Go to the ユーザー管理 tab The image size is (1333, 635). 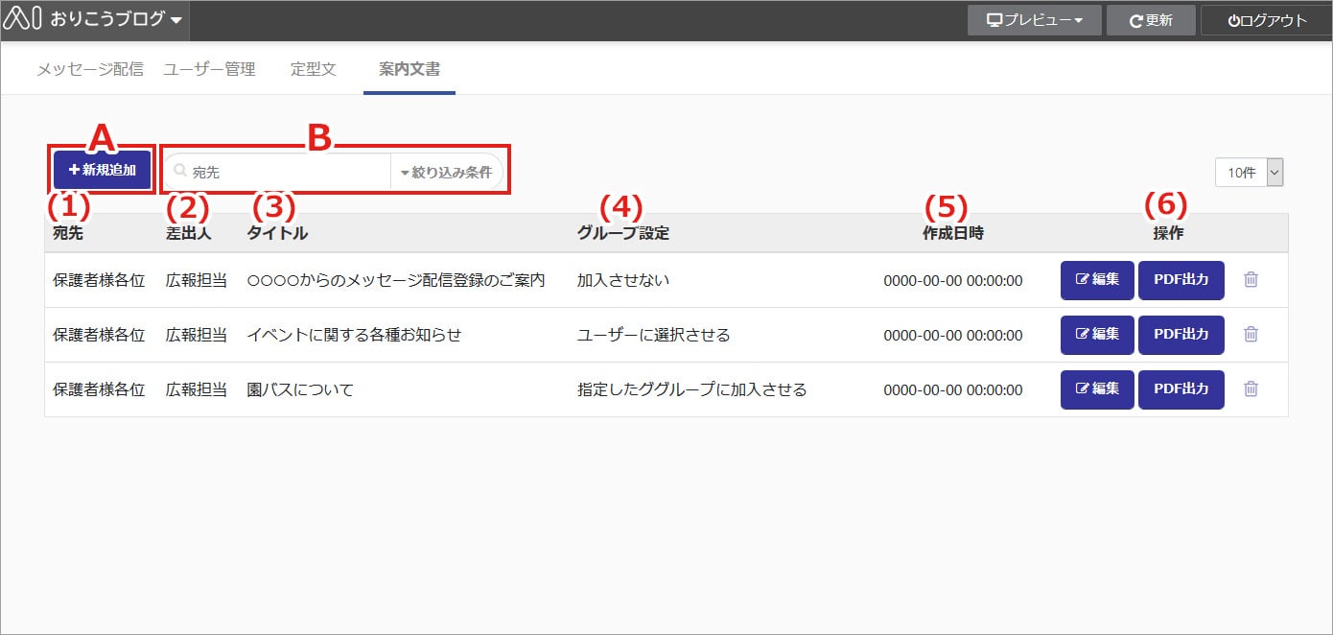209,69
